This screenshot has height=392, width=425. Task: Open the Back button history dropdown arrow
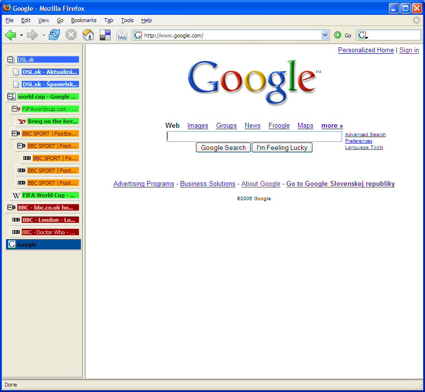[21, 35]
